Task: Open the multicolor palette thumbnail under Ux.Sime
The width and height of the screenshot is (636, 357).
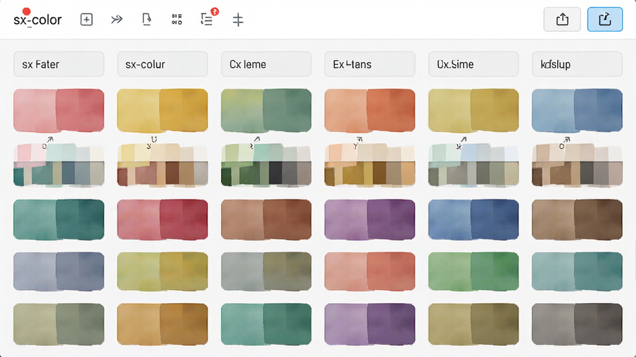Action: [x=473, y=165]
